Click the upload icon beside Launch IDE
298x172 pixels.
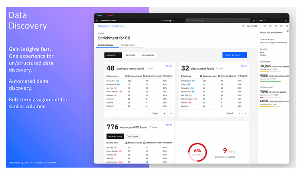(x=243, y=26)
